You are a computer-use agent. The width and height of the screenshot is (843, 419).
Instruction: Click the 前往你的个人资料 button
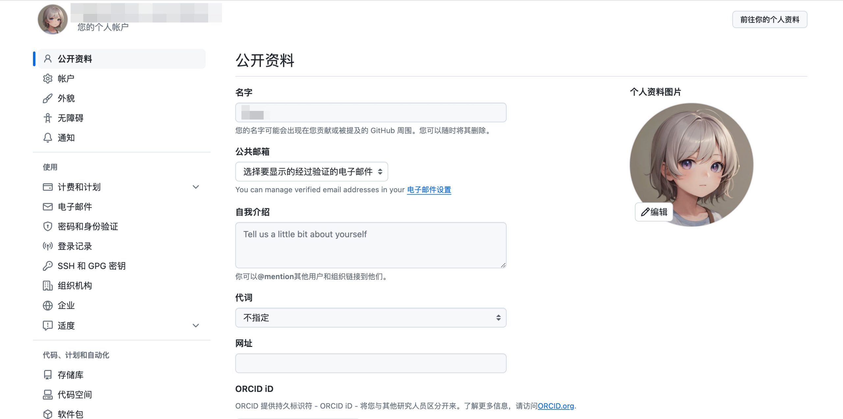click(769, 19)
